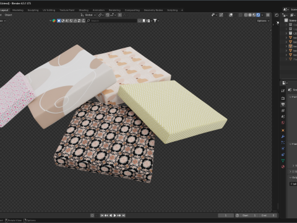Click the highlighted mesh object icon in outliner
The image size is (297, 223).
click(x=290, y=46)
